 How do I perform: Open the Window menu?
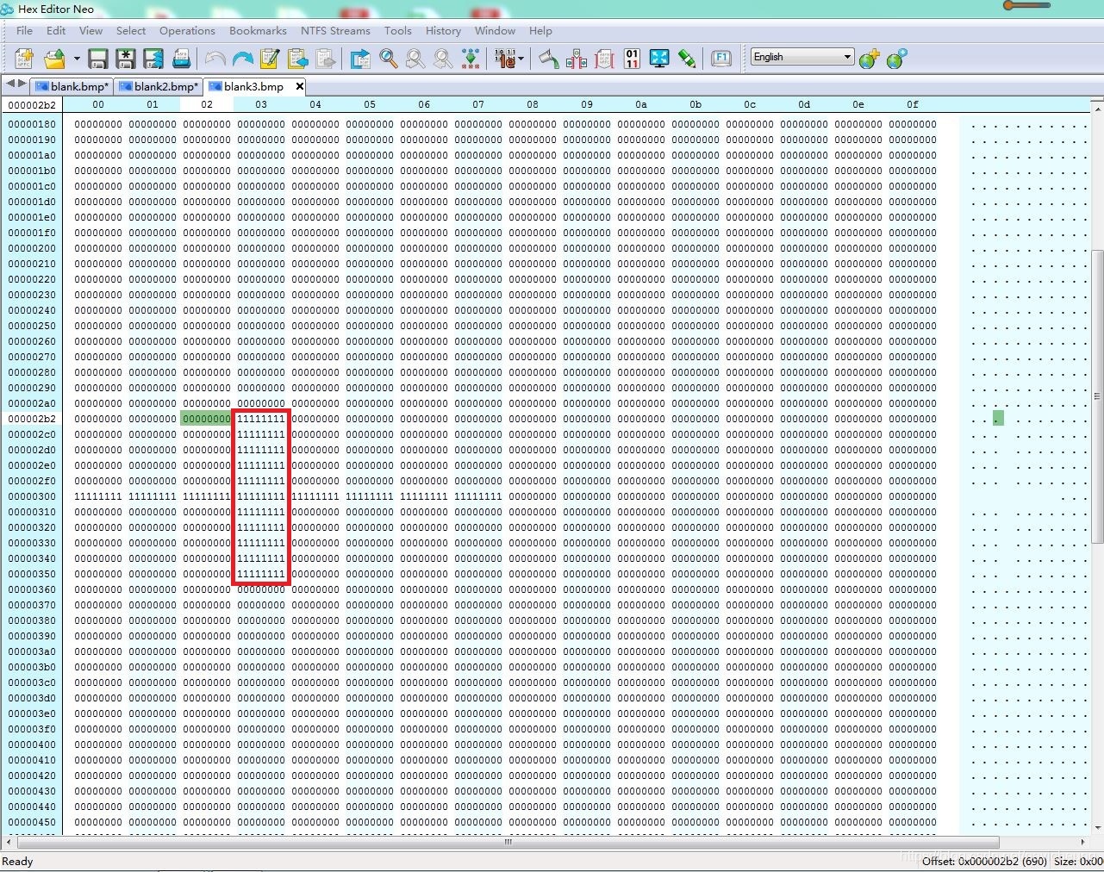click(x=495, y=30)
